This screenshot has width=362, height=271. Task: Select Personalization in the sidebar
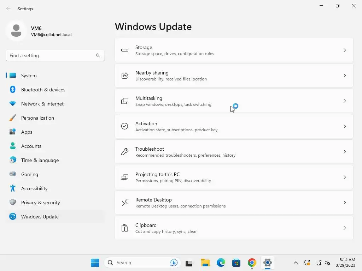55,118
